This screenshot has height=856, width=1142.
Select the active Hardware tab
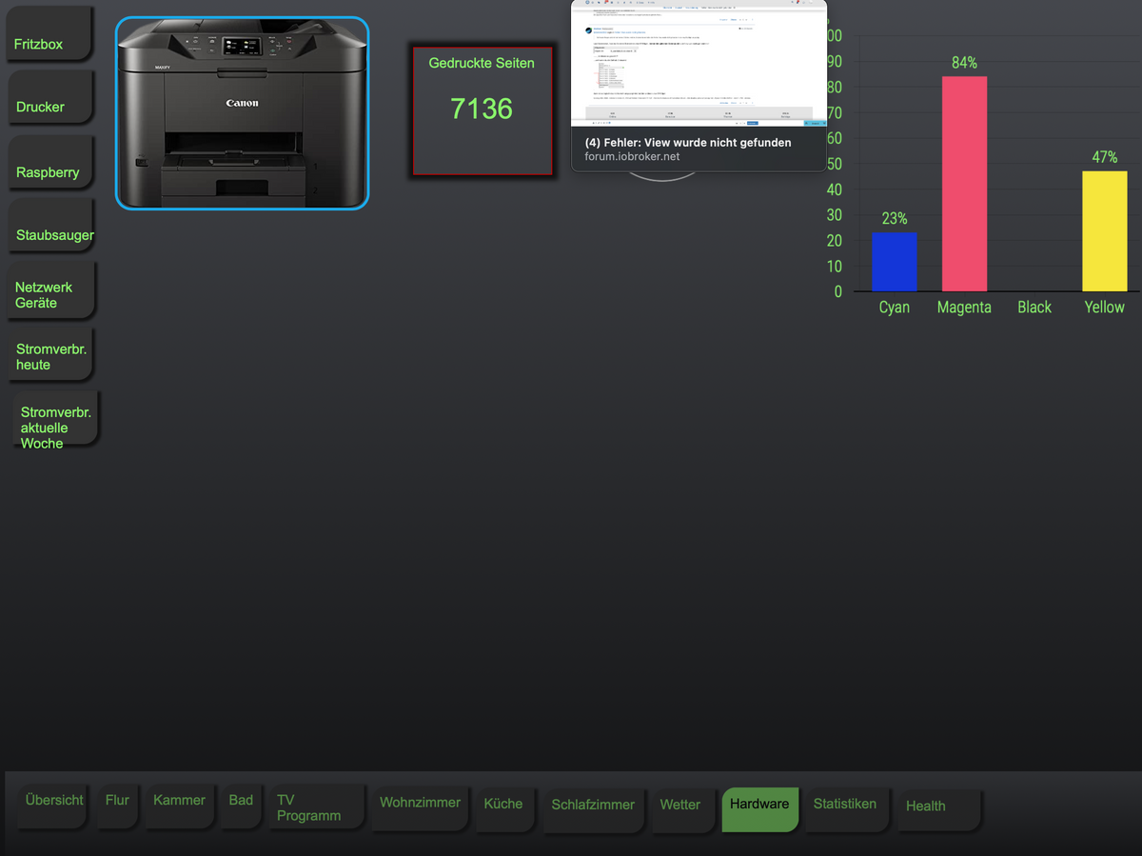pos(759,808)
